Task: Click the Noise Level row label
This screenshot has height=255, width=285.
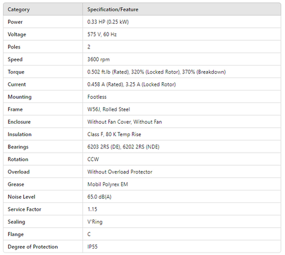Action: (21, 197)
